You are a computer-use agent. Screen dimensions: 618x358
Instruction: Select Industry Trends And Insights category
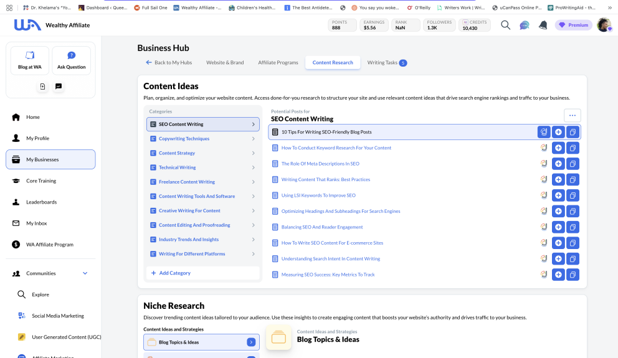click(x=203, y=240)
